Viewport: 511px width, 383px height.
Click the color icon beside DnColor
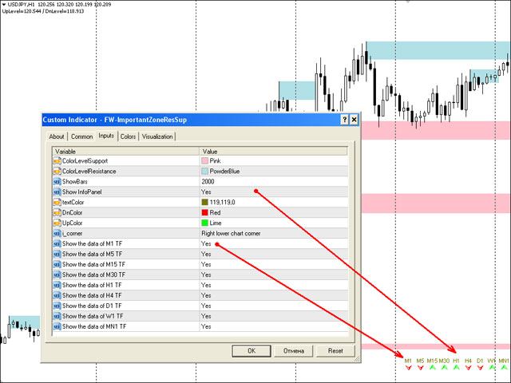coord(57,213)
